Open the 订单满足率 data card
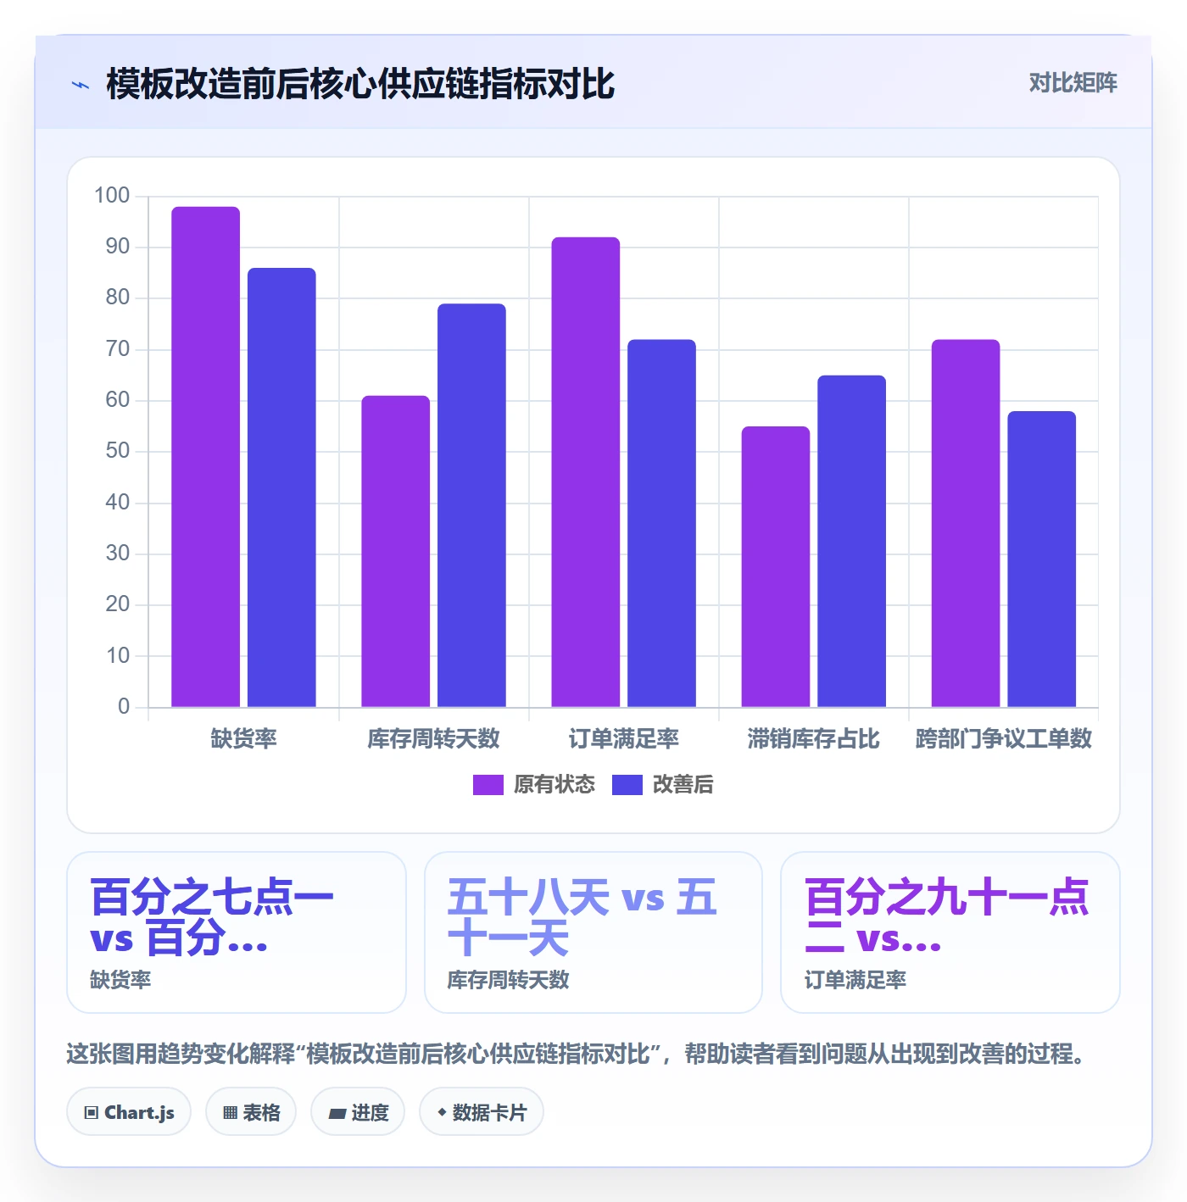Viewport: 1187px width, 1202px height. tap(950, 932)
